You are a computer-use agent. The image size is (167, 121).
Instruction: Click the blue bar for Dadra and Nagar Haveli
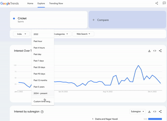click(x=155, y=119)
